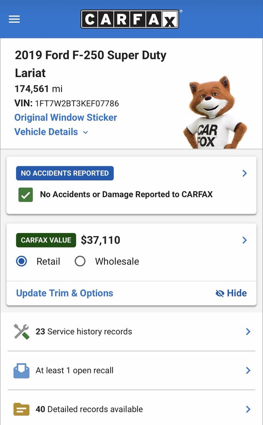
Task: Tap the CARFAX logo
Action: click(130, 19)
